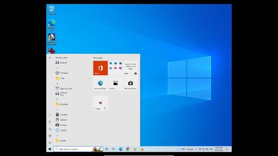278x156 pixels.
Task: Open Chrome from the taskbar
Action: (x=128, y=149)
